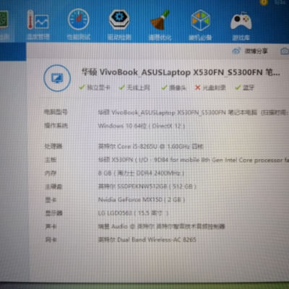
Task: Select the 声卡 row label
Action: pyautogui.click(x=51, y=226)
